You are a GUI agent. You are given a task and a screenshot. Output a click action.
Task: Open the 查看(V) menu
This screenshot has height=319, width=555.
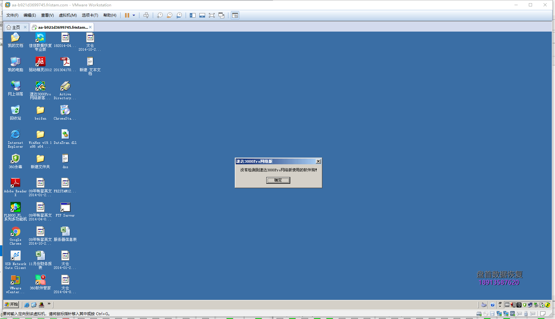coord(47,15)
